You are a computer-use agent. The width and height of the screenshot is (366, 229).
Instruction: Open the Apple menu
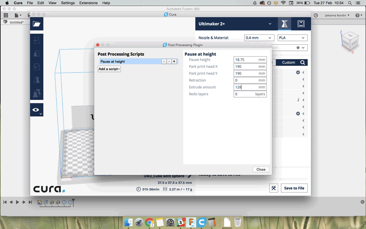(x=7, y=3)
